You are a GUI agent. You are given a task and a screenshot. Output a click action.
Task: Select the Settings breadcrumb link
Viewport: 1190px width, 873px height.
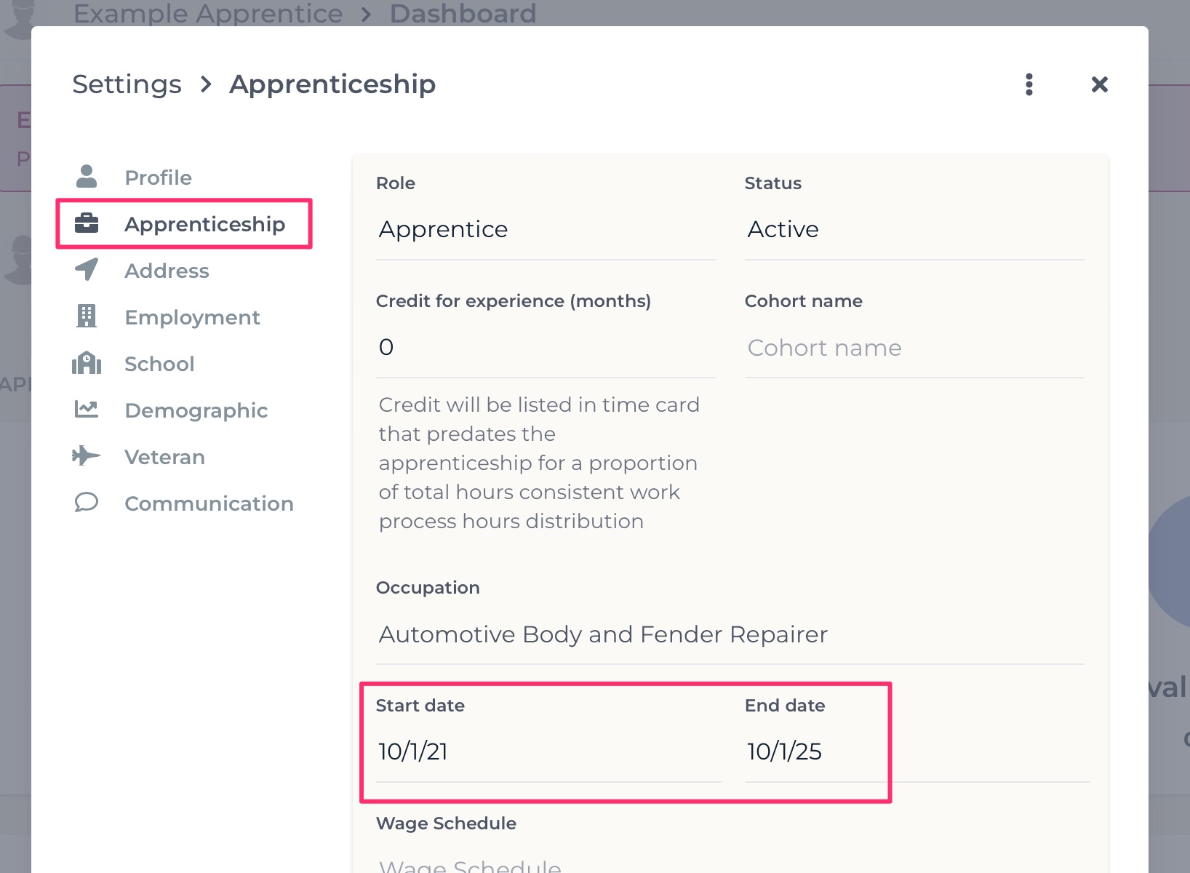127,84
